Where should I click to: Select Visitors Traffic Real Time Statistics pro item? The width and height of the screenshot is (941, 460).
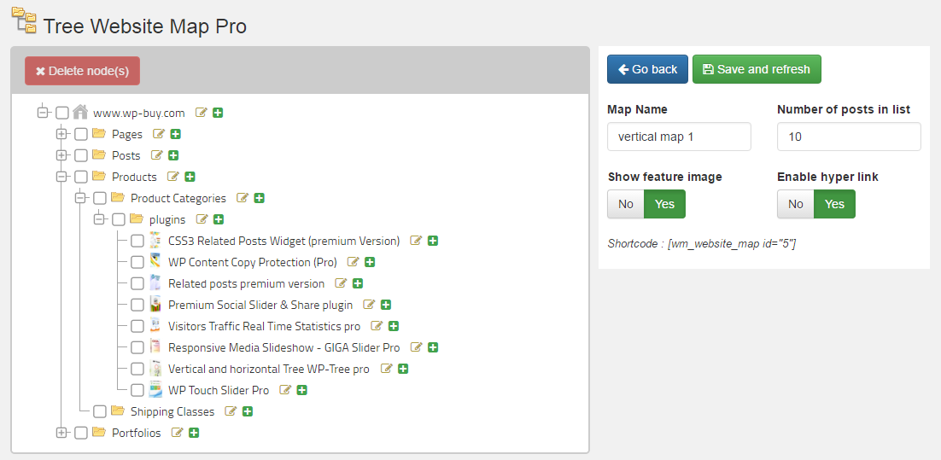pyautogui.click(x=264, y=326)
